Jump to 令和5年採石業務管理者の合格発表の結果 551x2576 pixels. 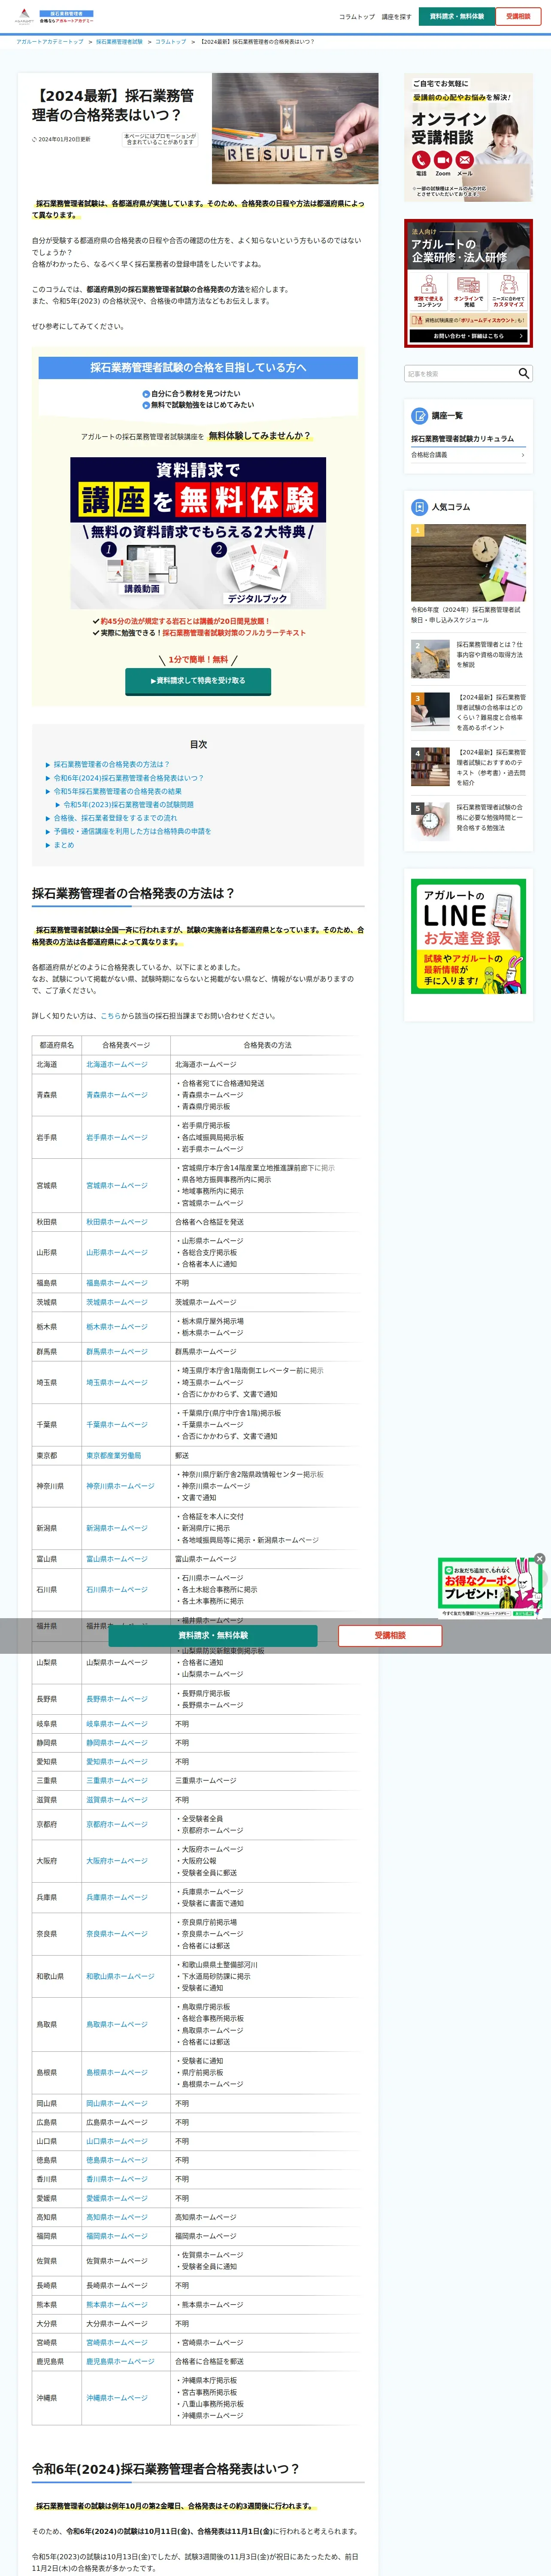[117, 791]
